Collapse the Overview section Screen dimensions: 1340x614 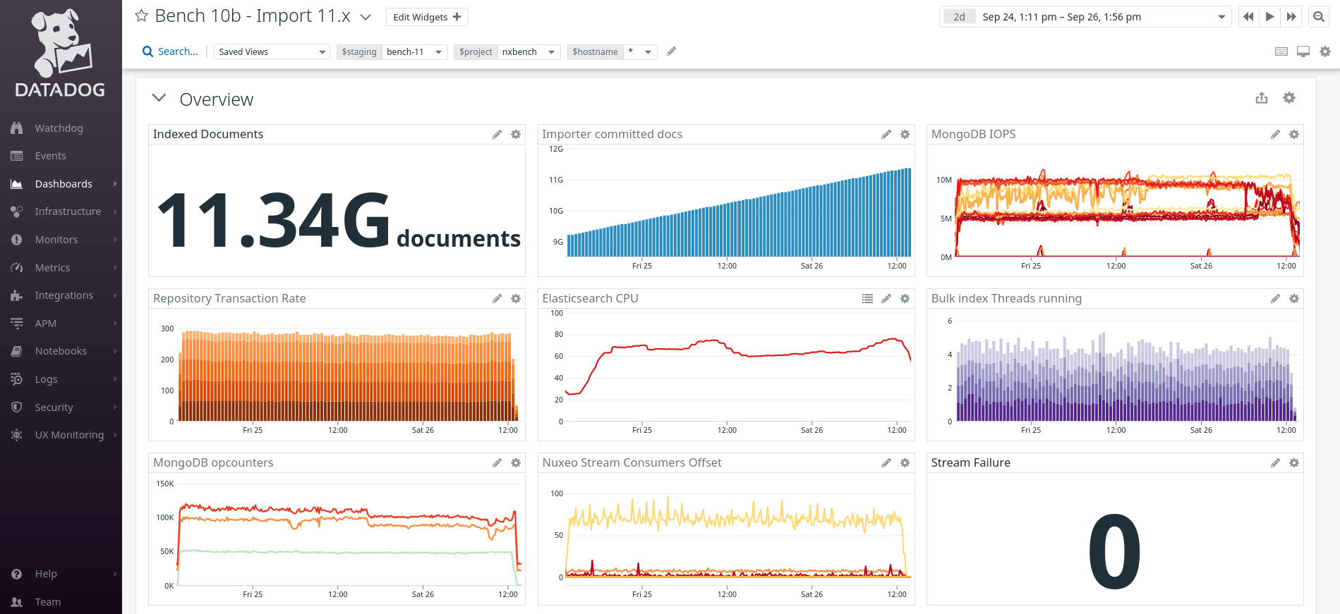pos(159,98)
